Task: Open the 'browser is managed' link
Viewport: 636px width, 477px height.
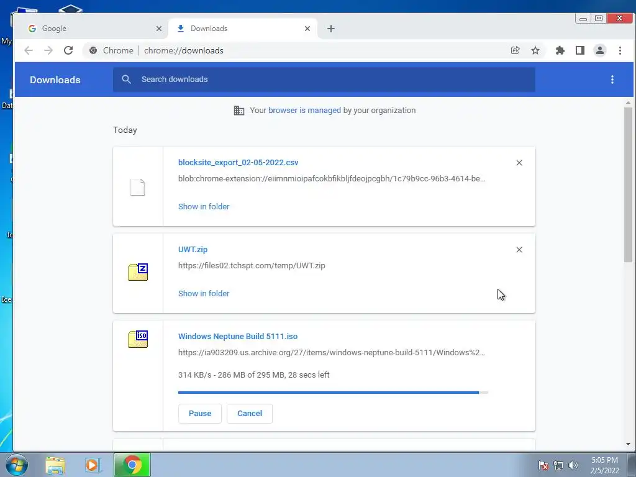Action: (304, 111)
